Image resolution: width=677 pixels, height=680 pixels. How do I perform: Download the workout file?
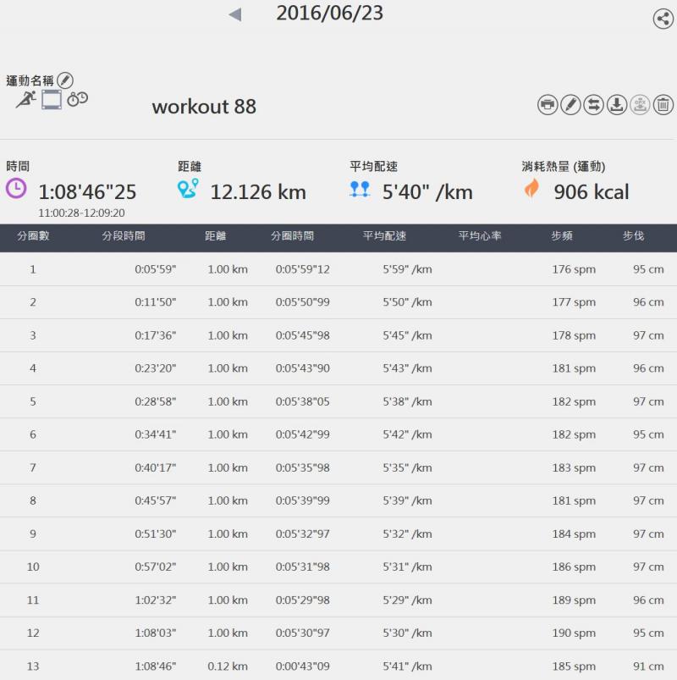point(616,104)
